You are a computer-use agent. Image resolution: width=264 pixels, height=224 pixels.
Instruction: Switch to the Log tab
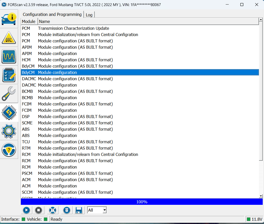(89, 15)
